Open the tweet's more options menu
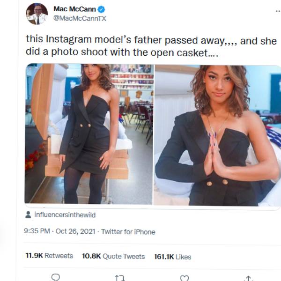Image resolution: width=281 pixels, height=281 pixels. coord(277,11)
